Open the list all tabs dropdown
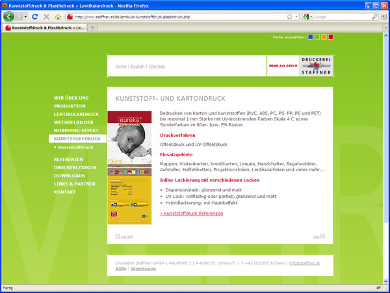This screenshot has width=390, height=293. coord(385,28)
